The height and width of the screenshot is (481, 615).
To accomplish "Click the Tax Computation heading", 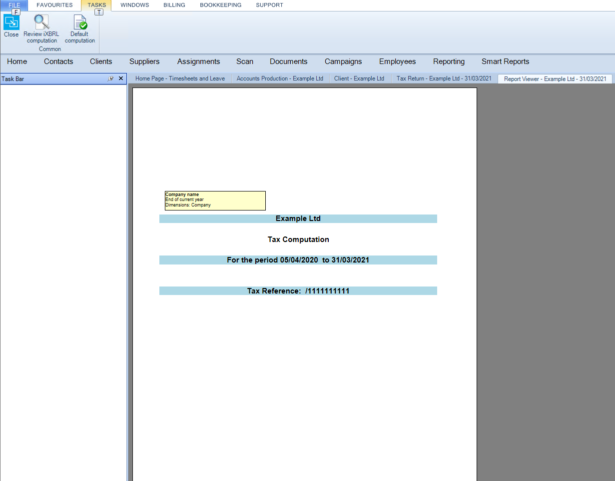I will (298, 239).
